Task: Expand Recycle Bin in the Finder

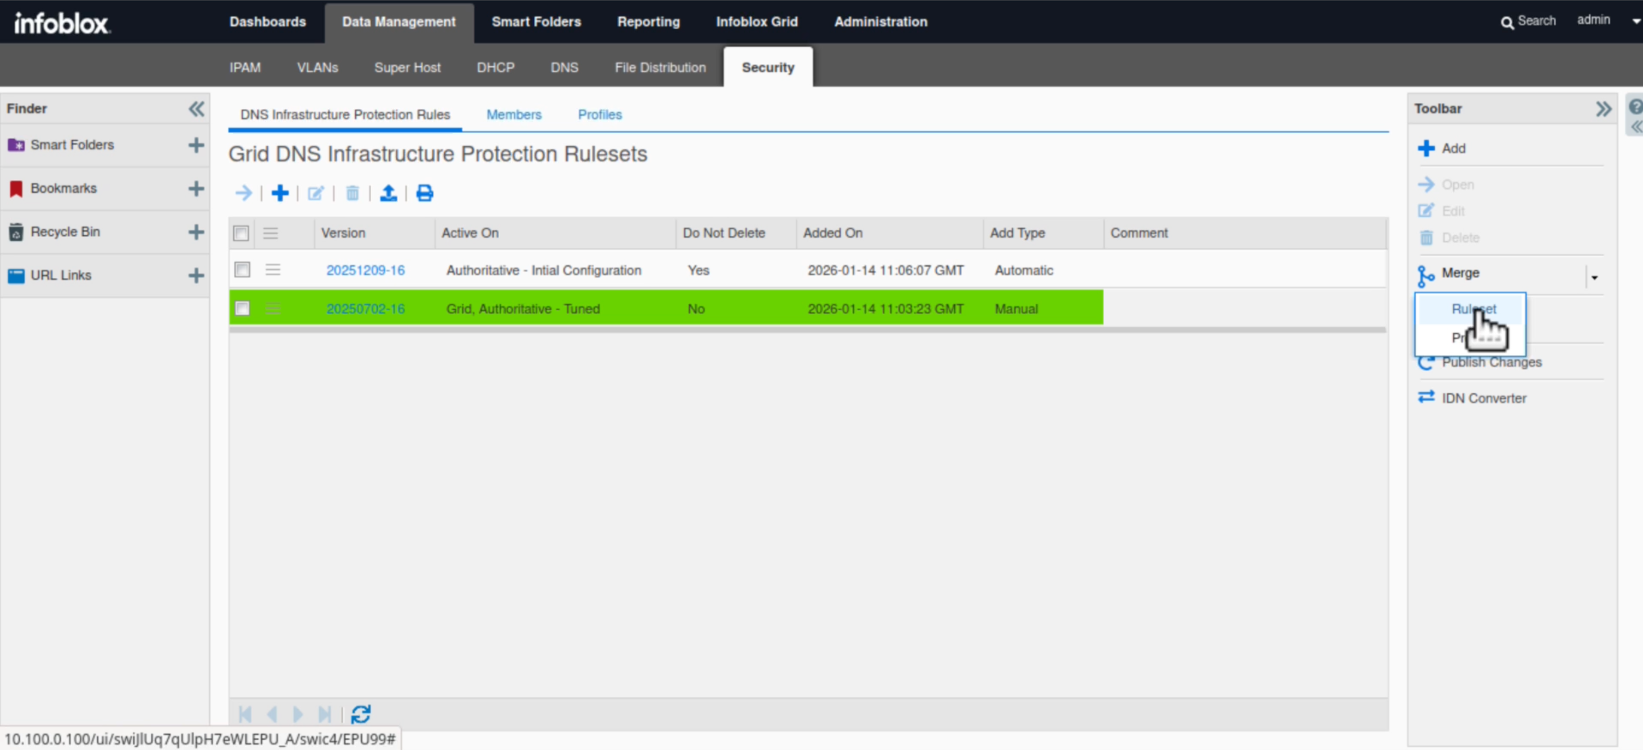Action: [65, 232]
